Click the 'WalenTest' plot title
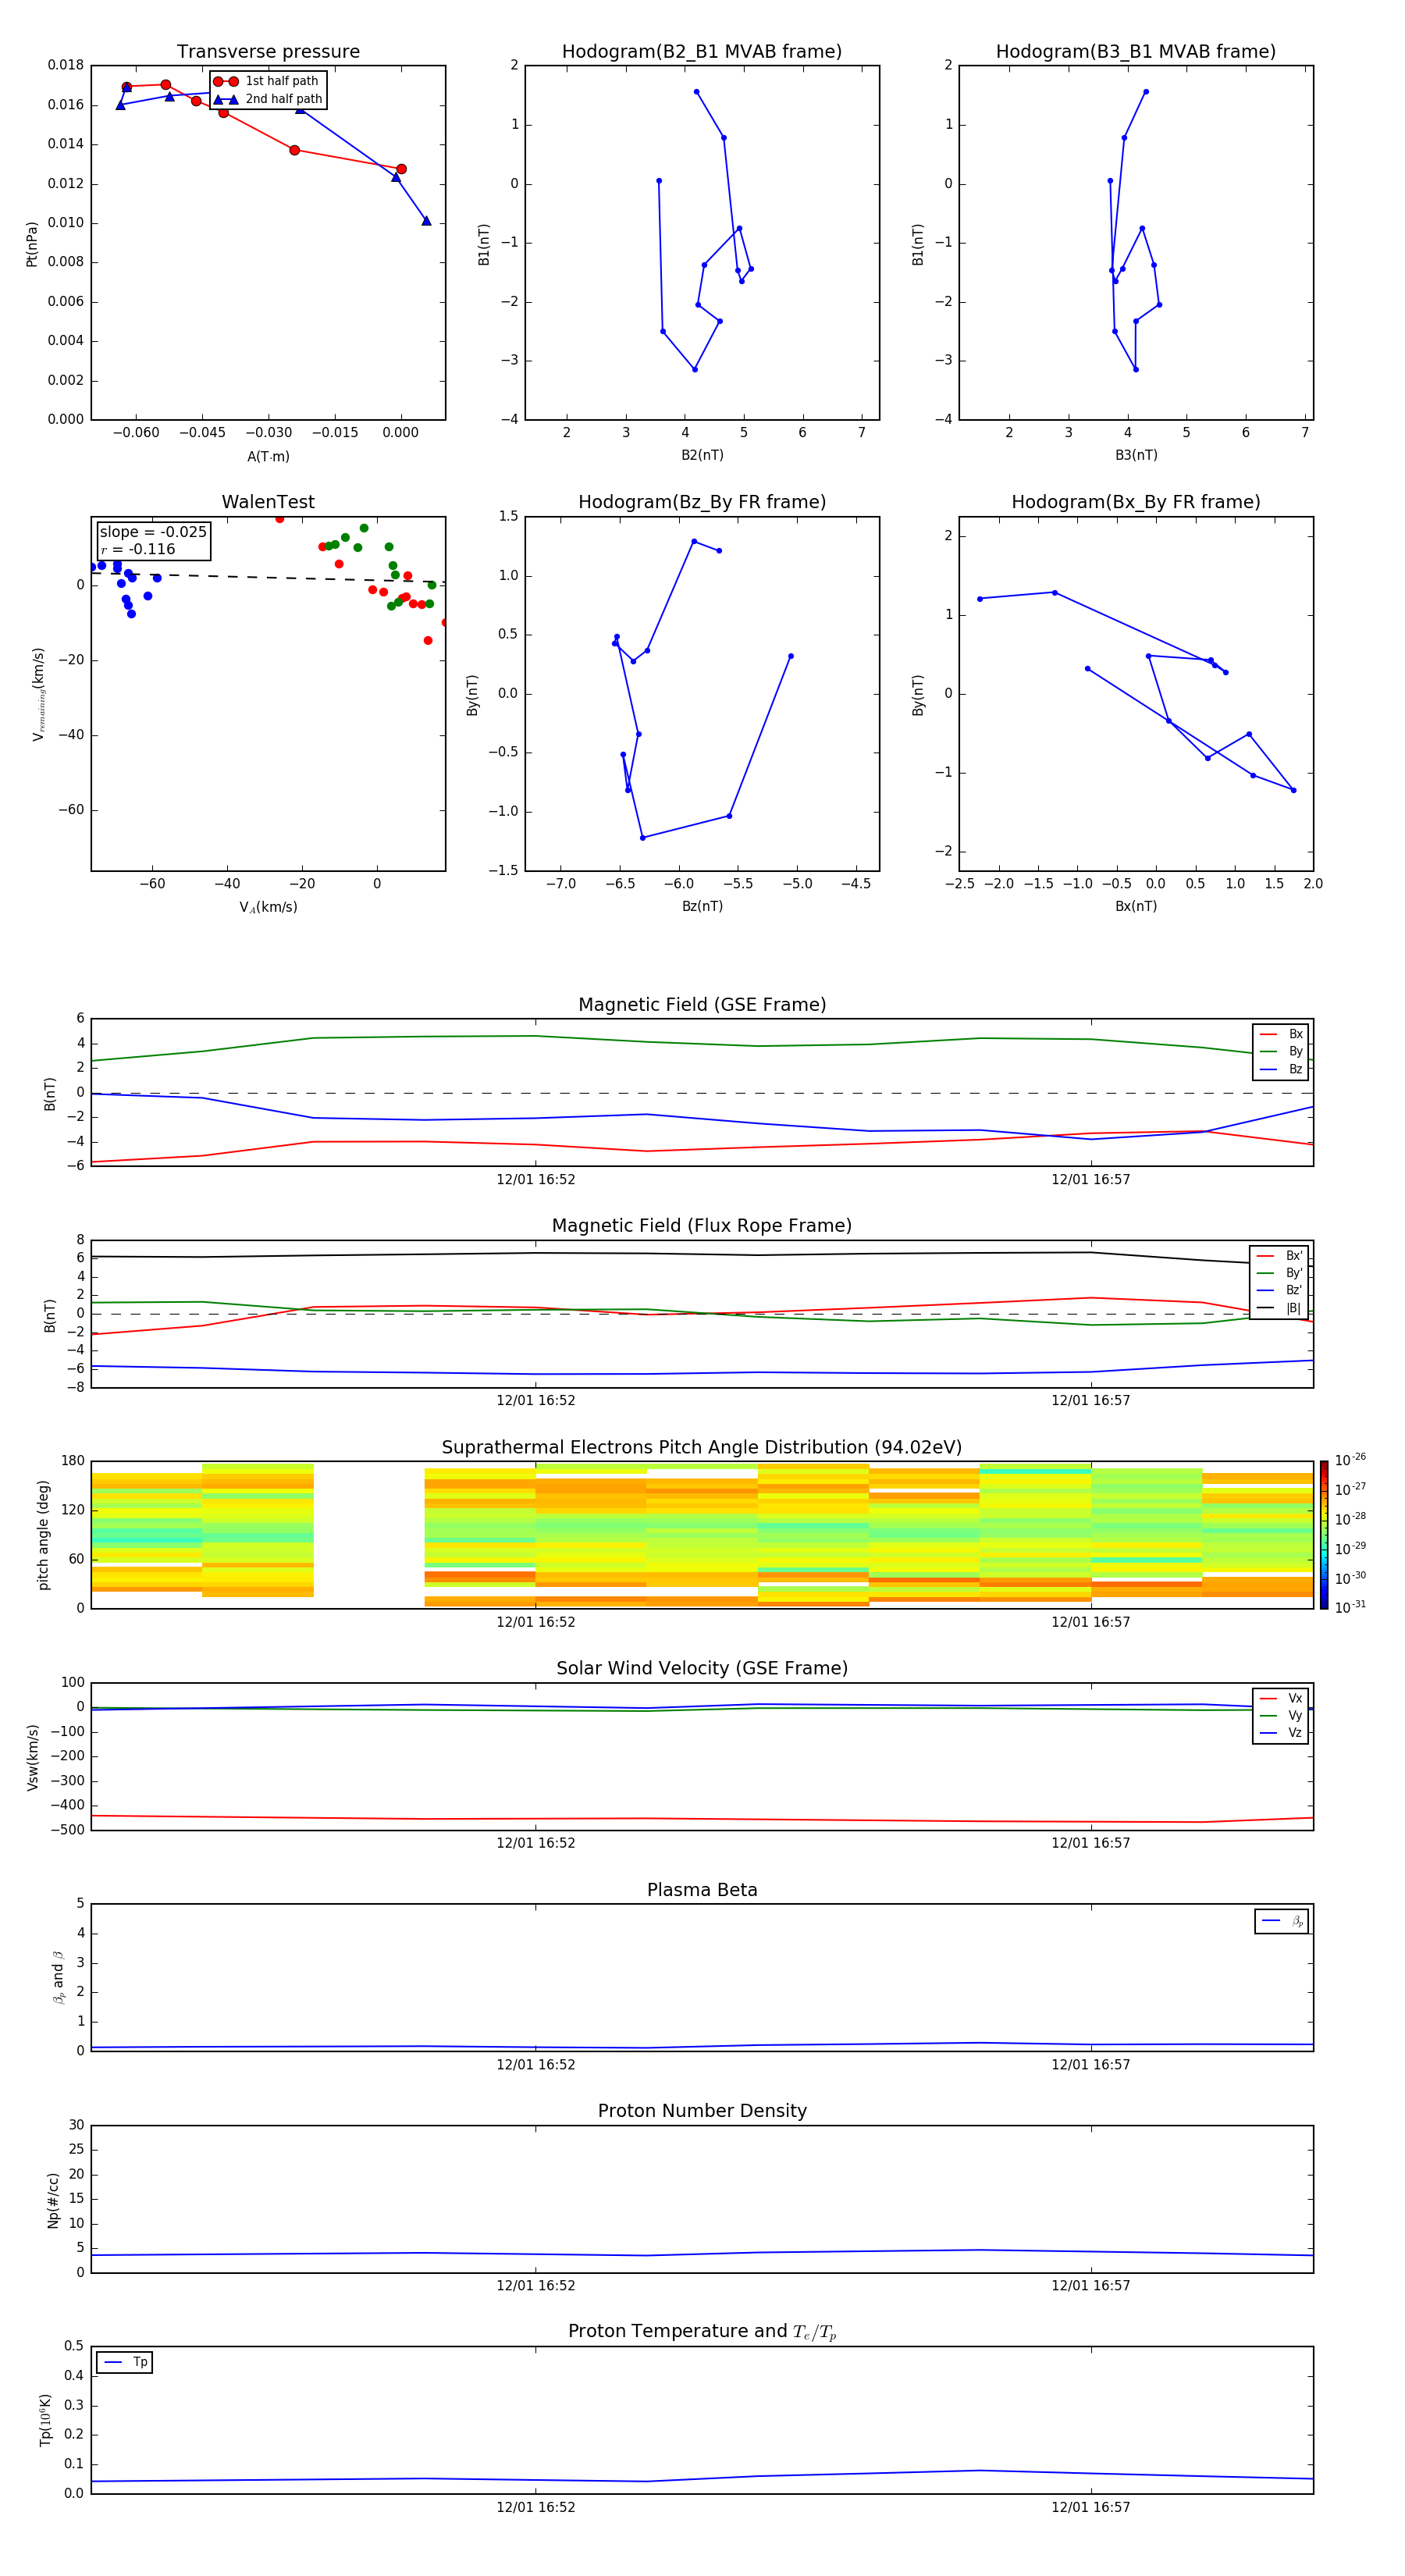Image resolution: width=1405 pixels, height=2576 pixels. tap(268, 502)
